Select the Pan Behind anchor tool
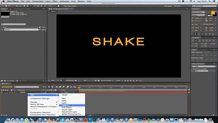This screenshot has height=123, width=218. pyautogui.click(x=20, y=6)
